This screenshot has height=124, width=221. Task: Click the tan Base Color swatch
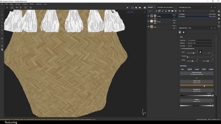point(197,85)
